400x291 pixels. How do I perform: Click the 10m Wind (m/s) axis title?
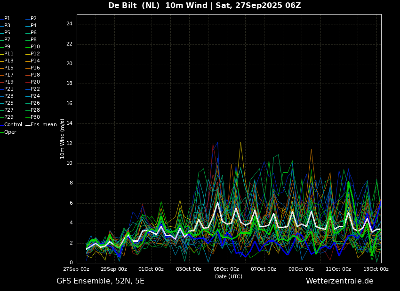point(62,138)
